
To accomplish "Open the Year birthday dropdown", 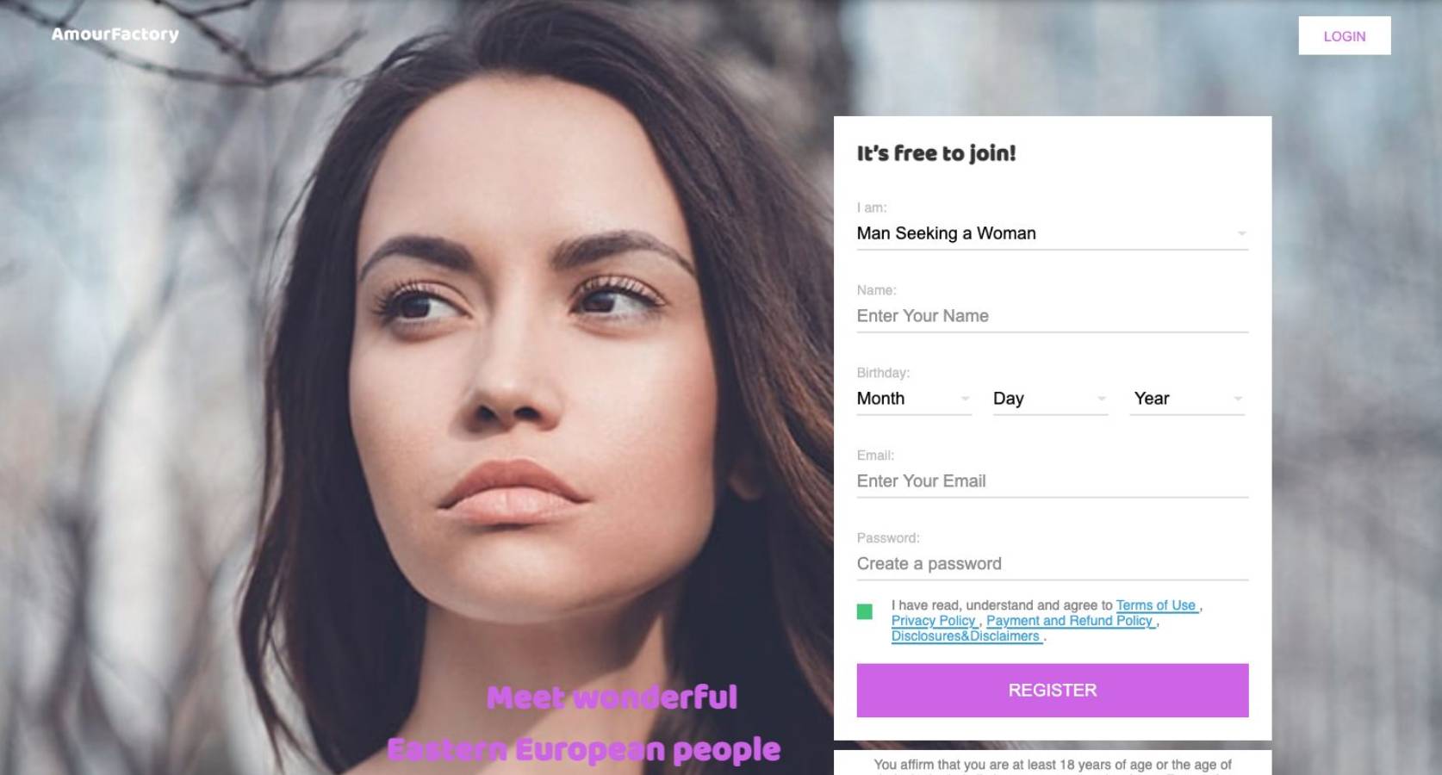I will pos(1187,399).
